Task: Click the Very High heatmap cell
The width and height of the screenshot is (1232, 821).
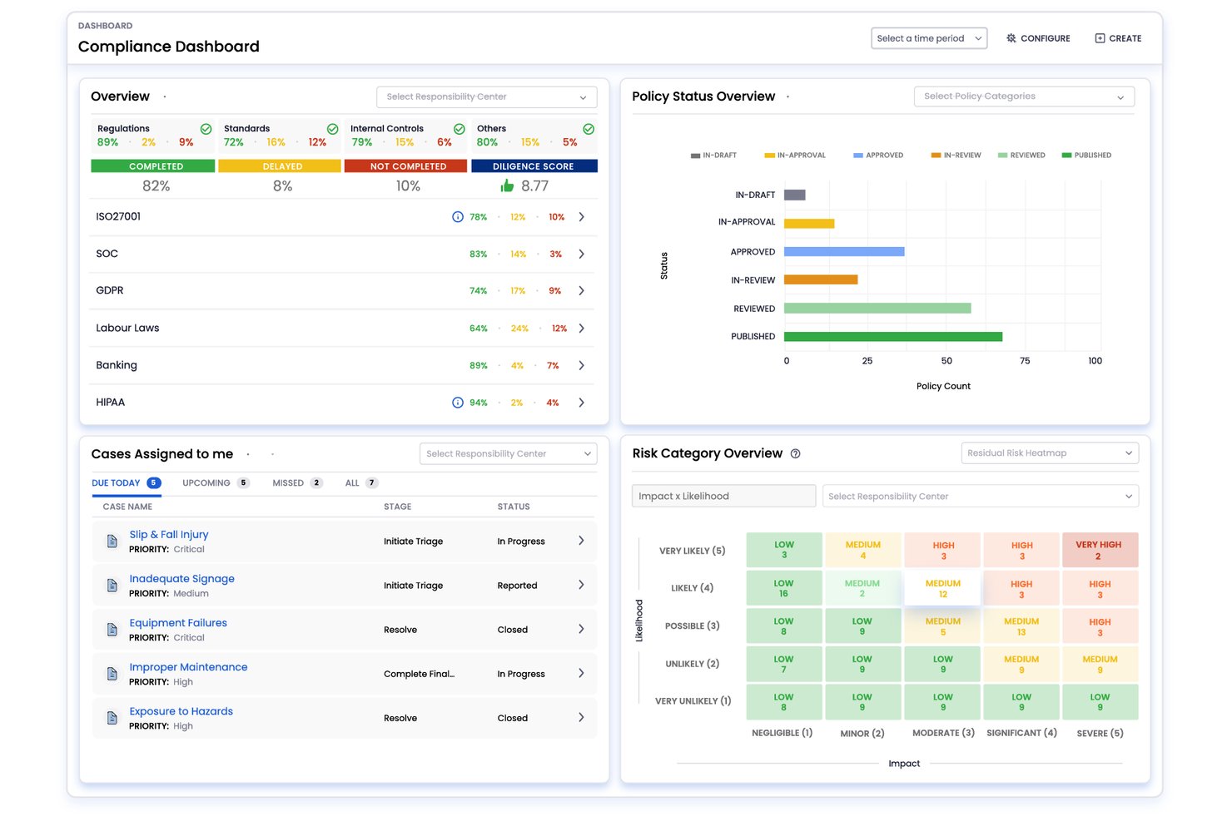Action: (x=1100, y=550)
